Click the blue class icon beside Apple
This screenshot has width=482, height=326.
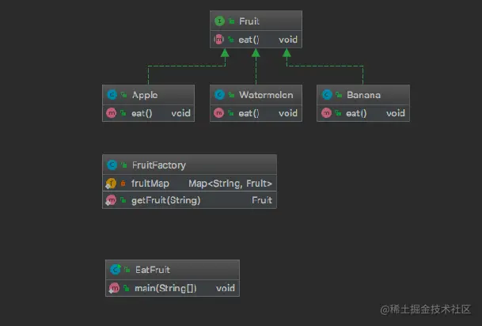(x=112, y=95)
